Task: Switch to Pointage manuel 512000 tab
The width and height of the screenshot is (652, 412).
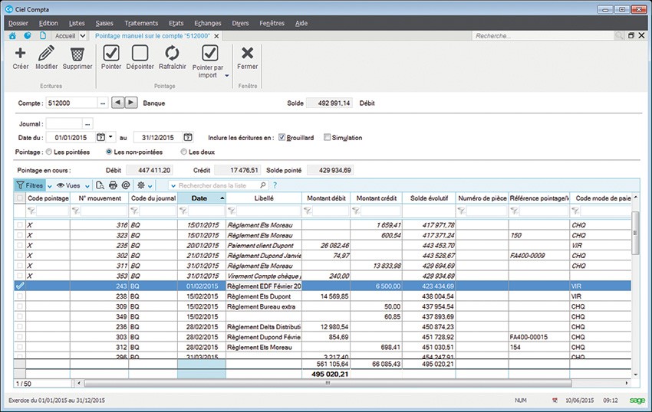Action: (x=152, y=36)
